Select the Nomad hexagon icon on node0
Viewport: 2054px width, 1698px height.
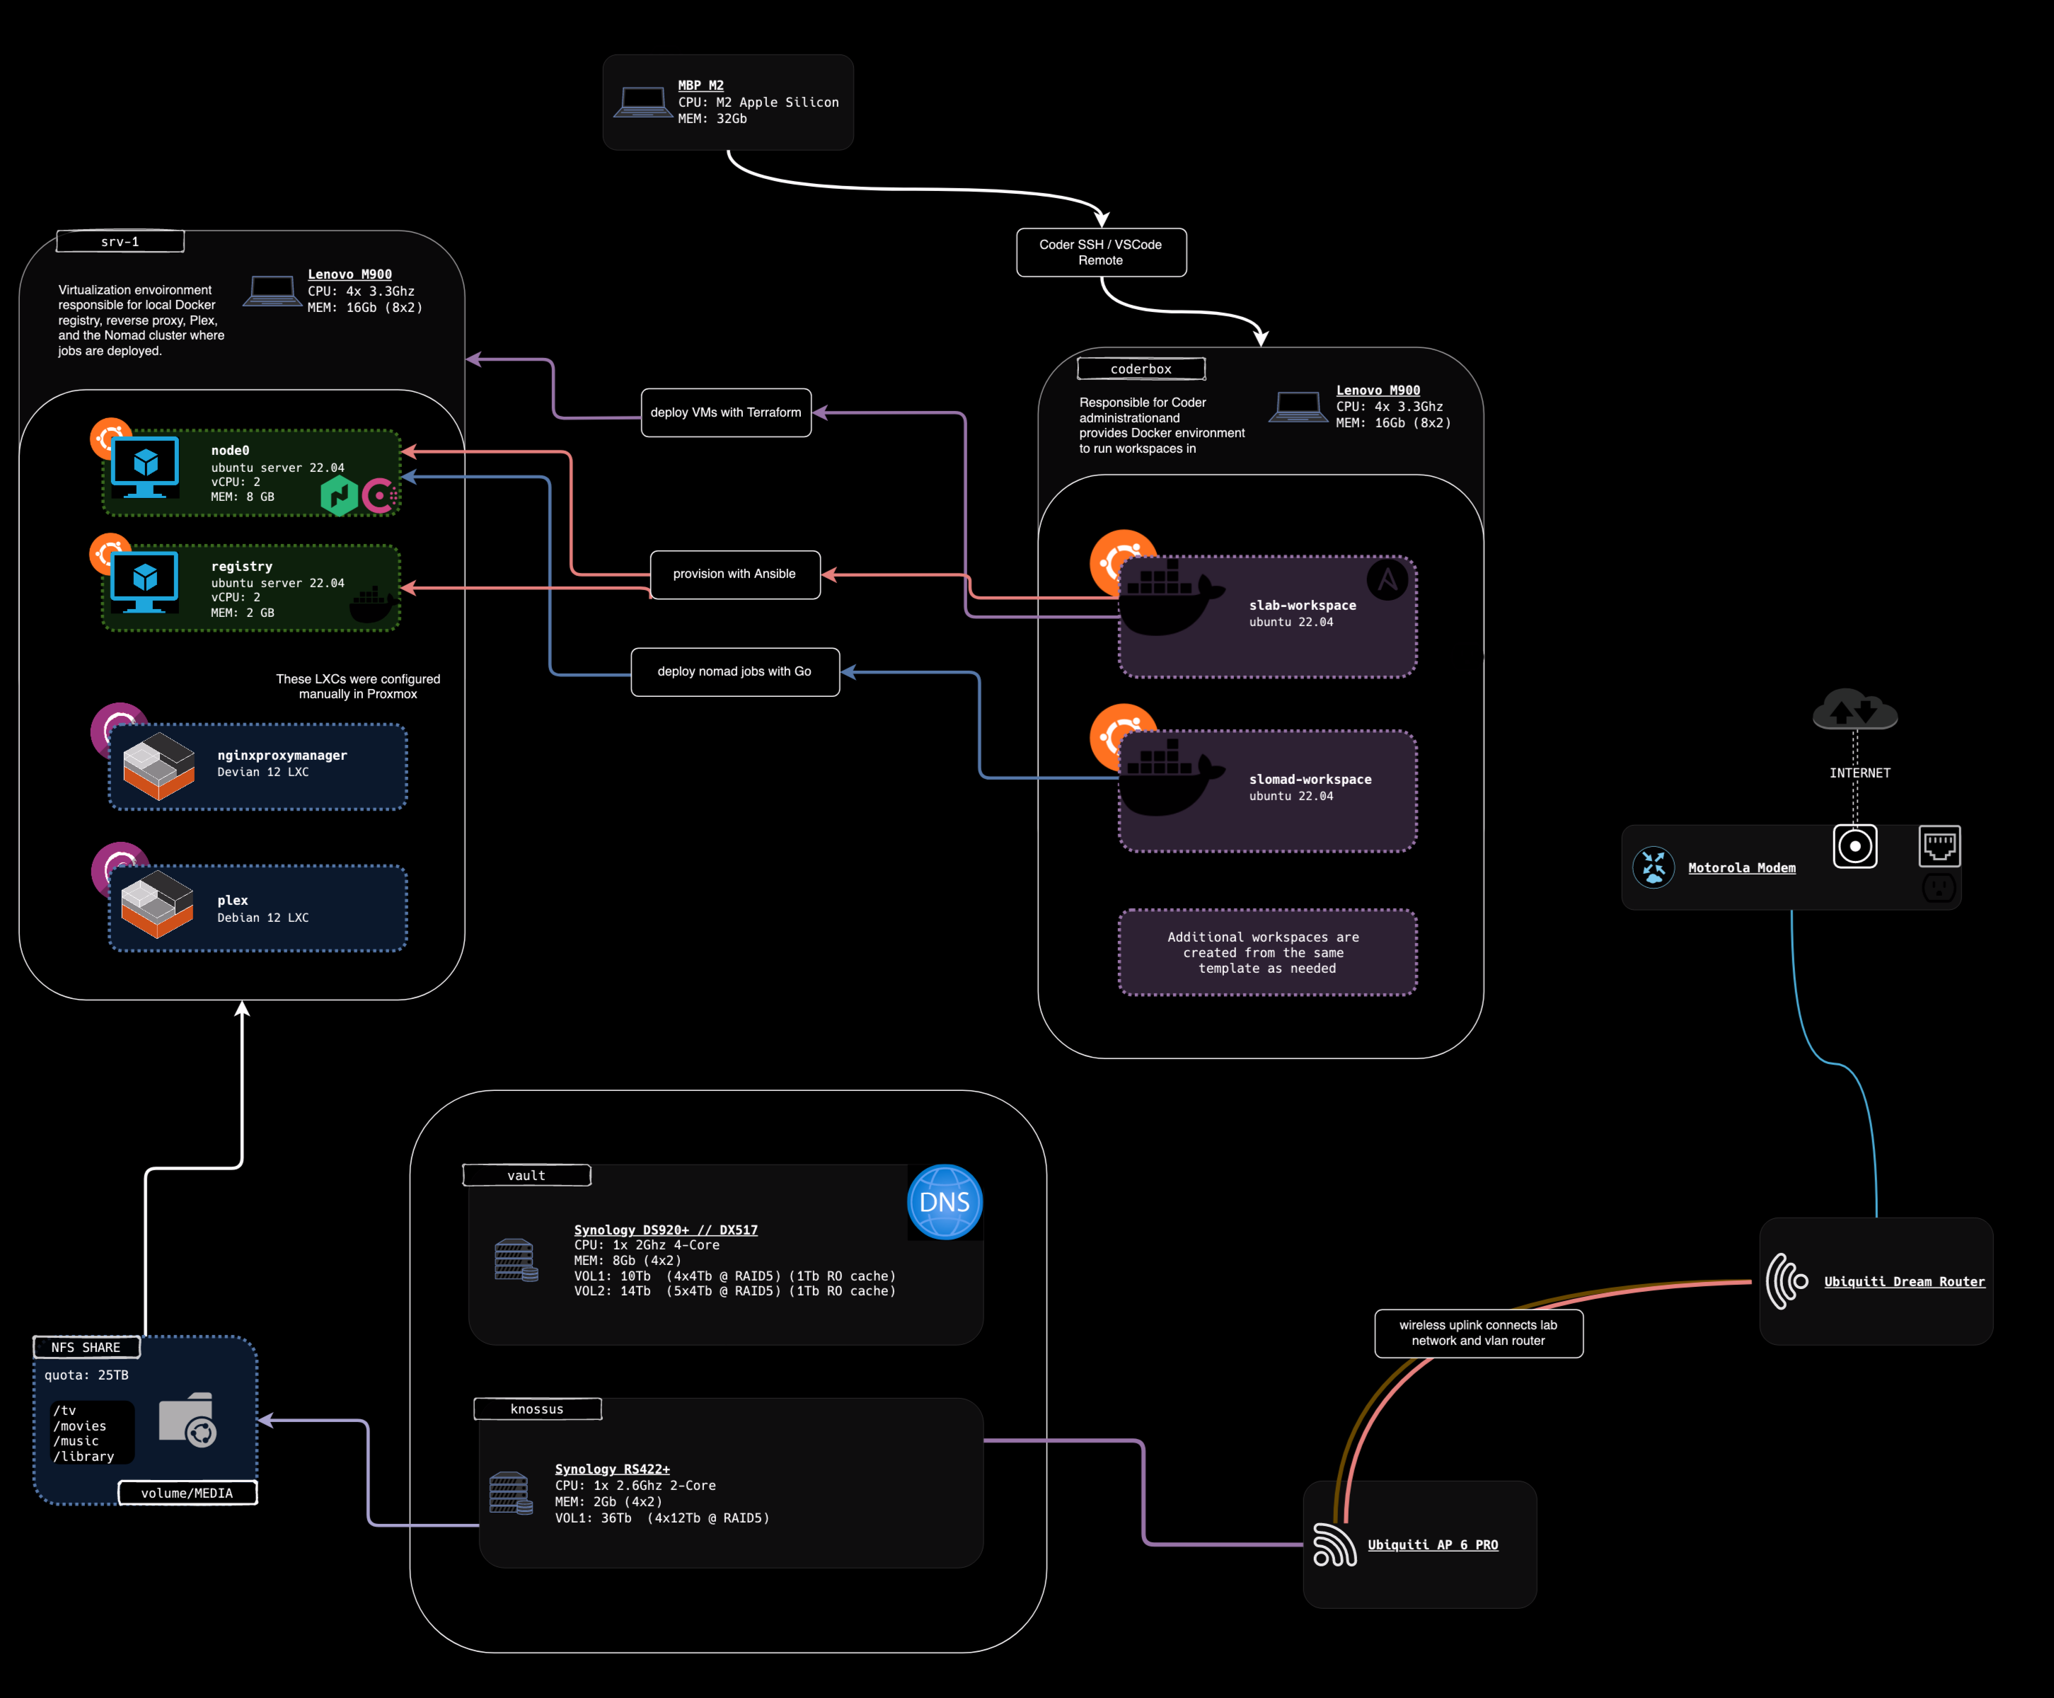[338, 495]
